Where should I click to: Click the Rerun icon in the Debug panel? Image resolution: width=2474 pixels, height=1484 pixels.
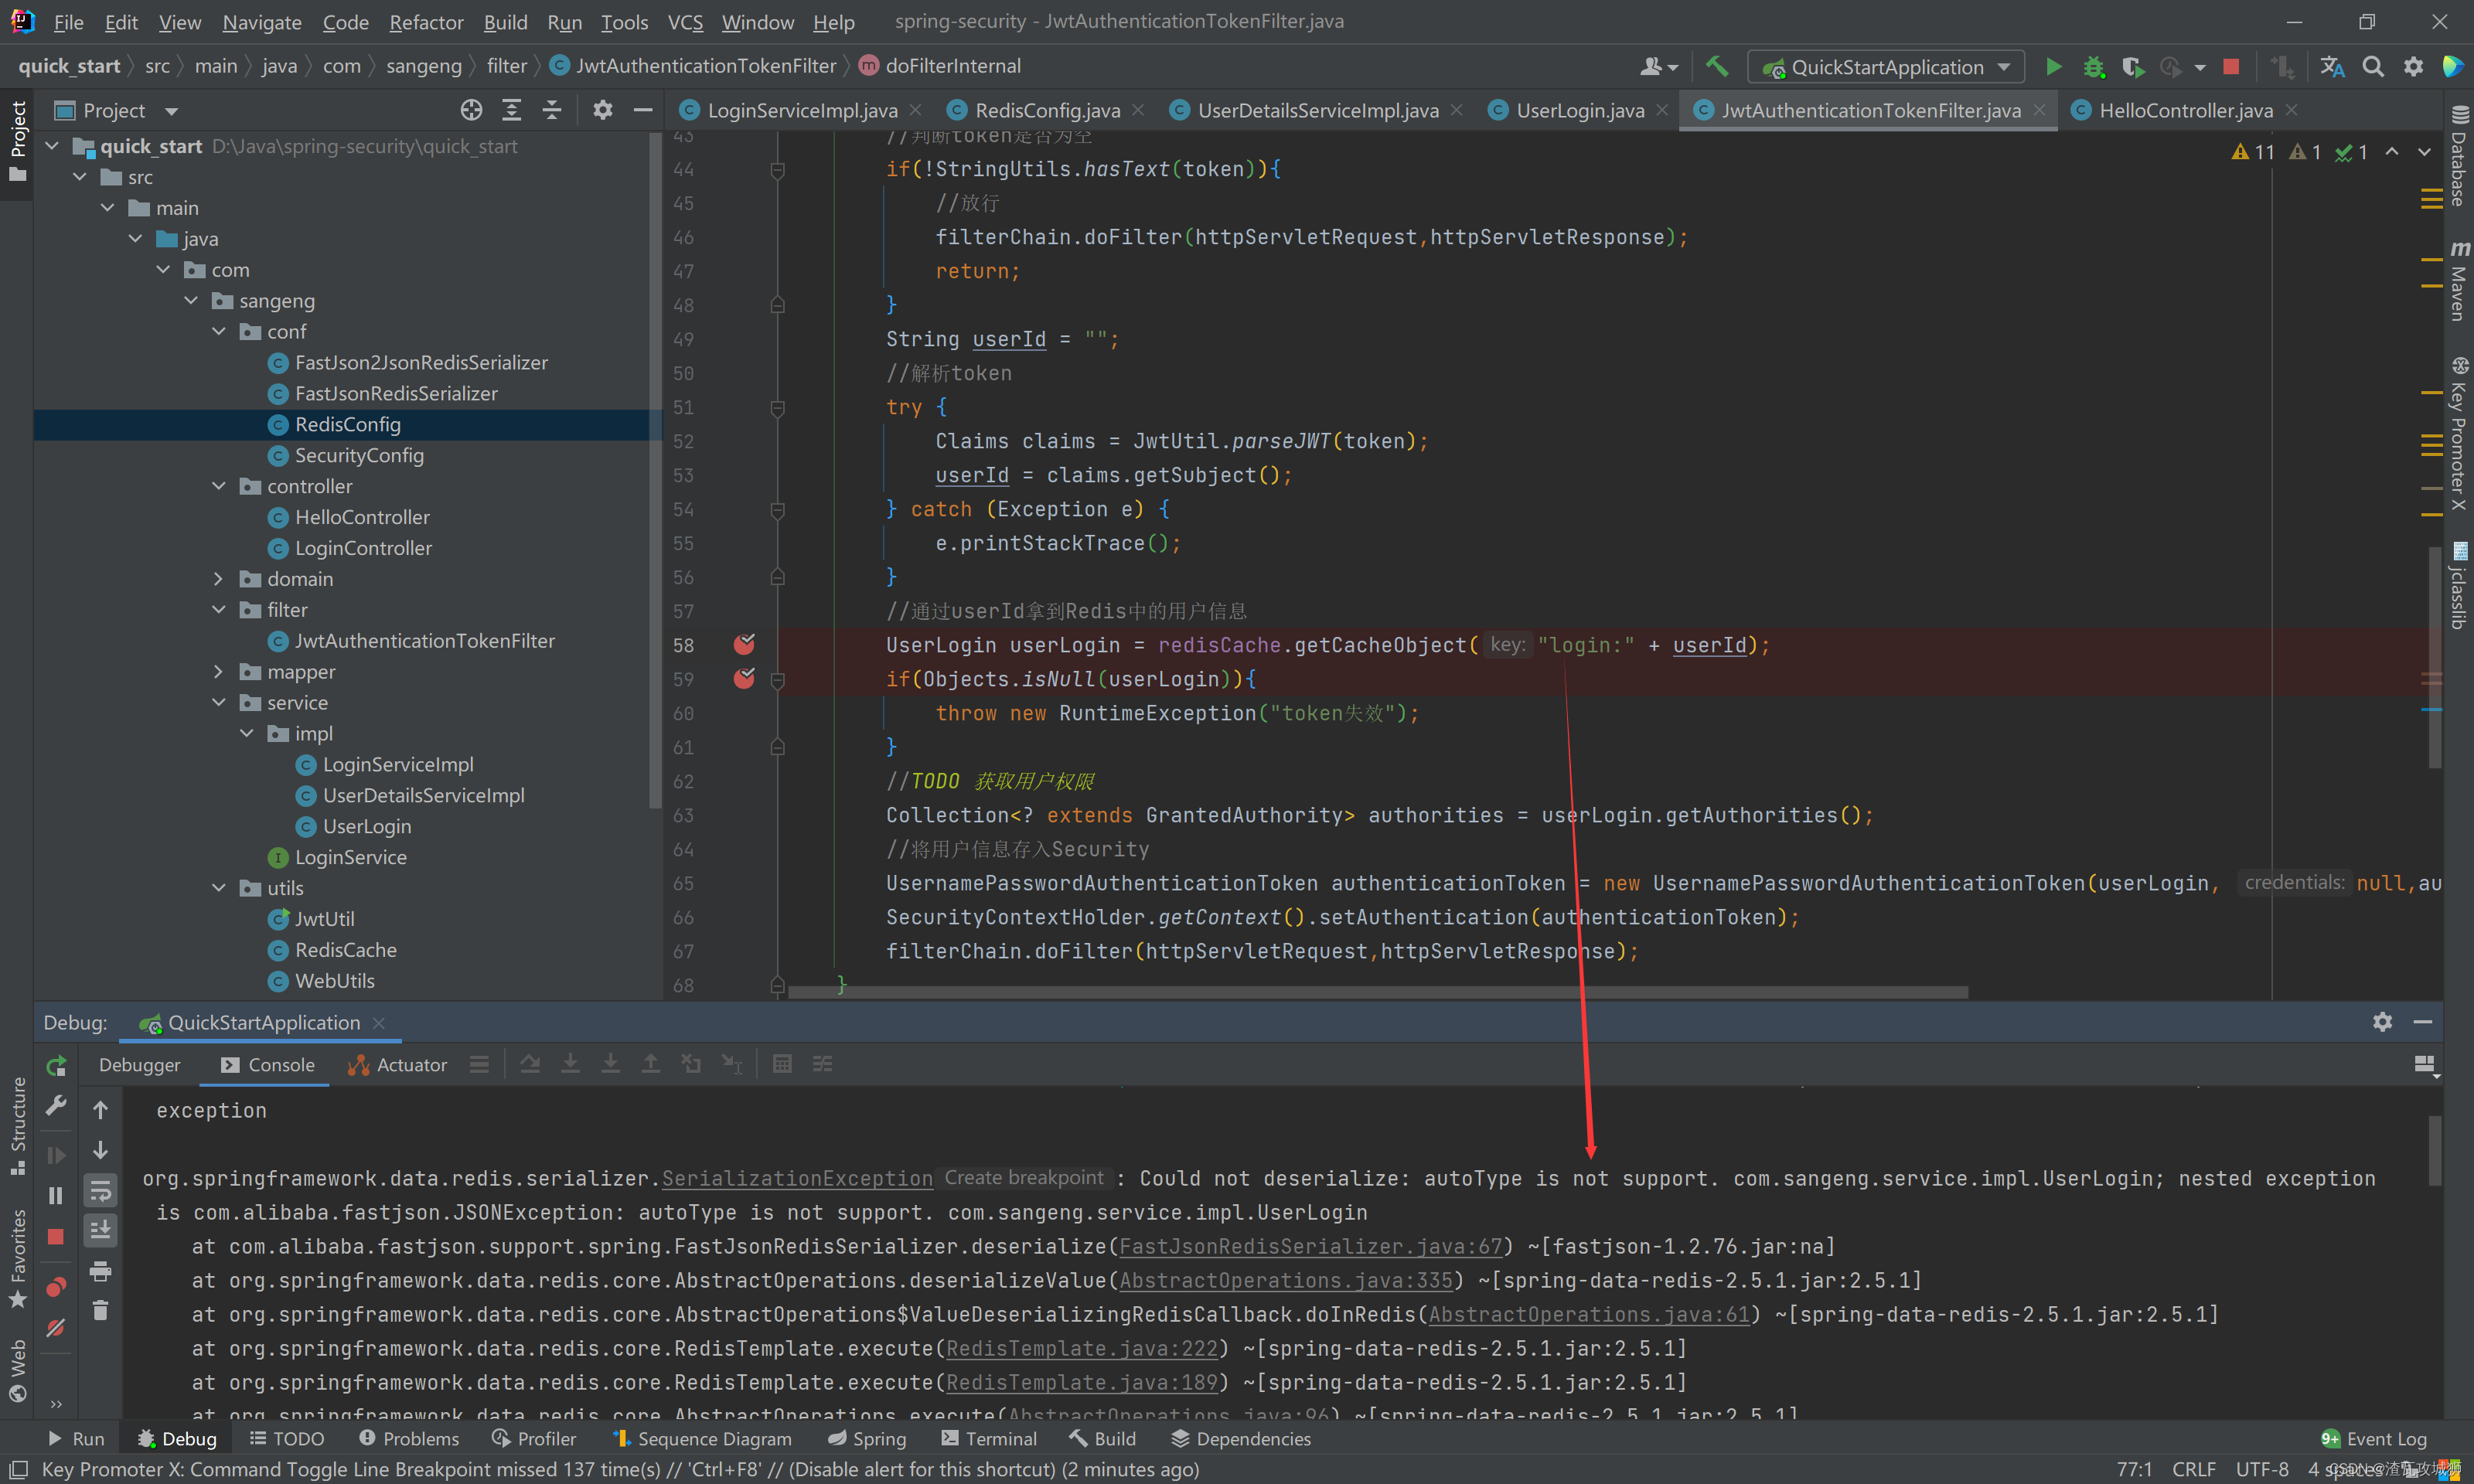[x=55, y=1065]
